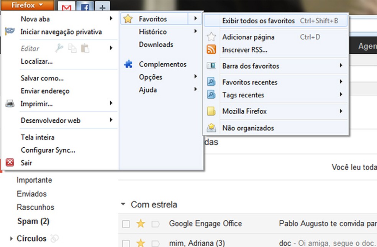Click the Inscrever RSS feed icon entry
377x247 pixels.
tap(211, 50)
